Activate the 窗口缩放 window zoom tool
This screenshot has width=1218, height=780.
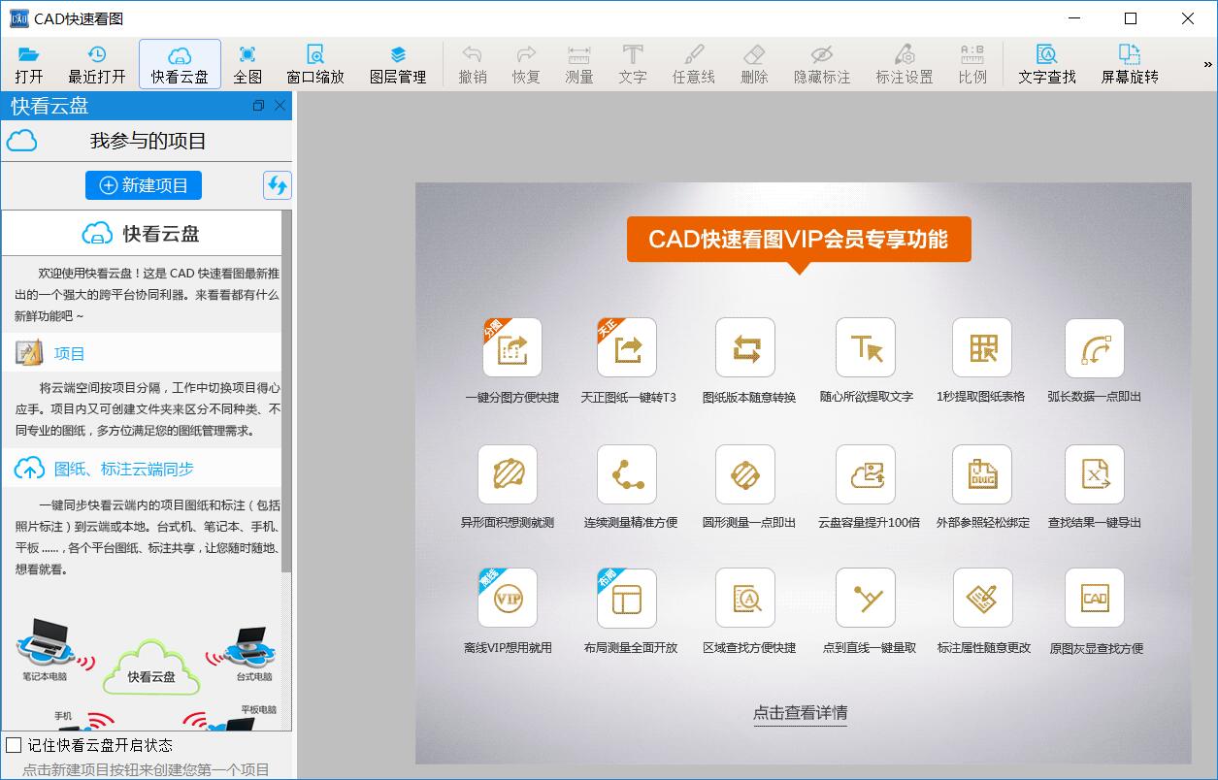click(x=315, y=64)
